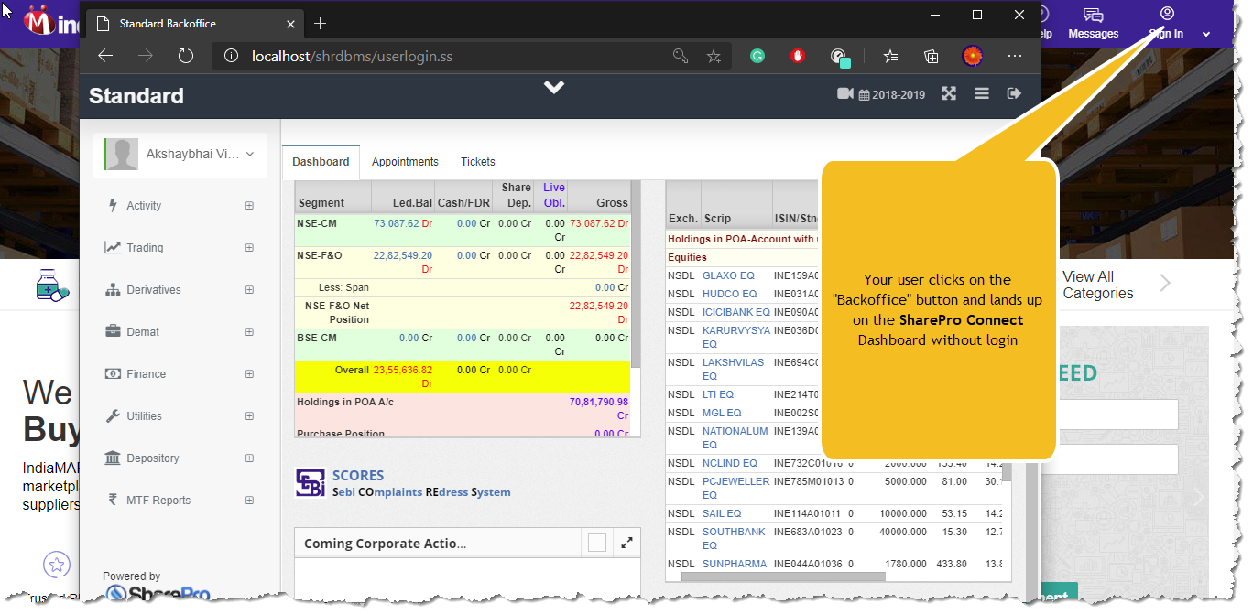Switch to the Appointments tab

(x=405, y=162)
